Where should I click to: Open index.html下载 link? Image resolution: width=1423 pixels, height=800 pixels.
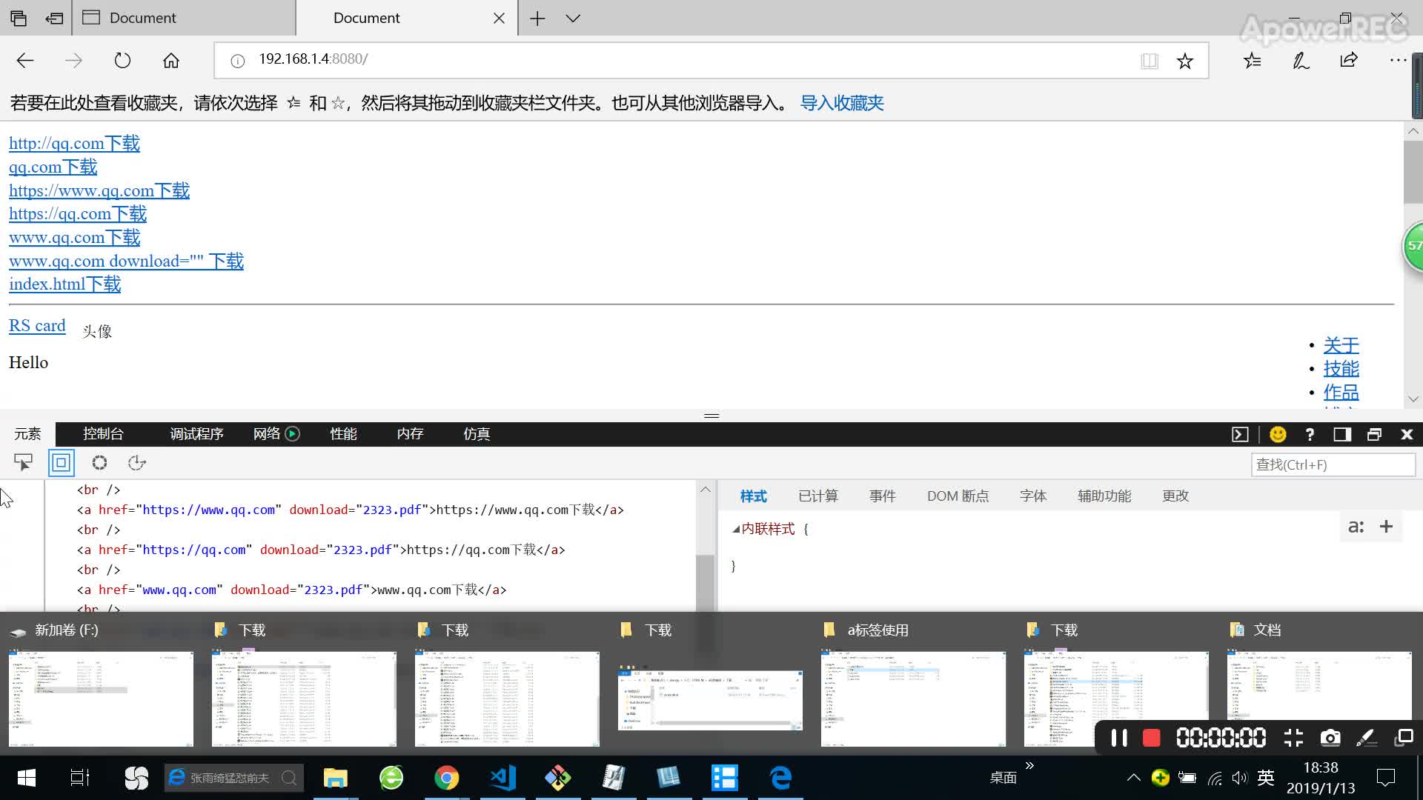64,284
